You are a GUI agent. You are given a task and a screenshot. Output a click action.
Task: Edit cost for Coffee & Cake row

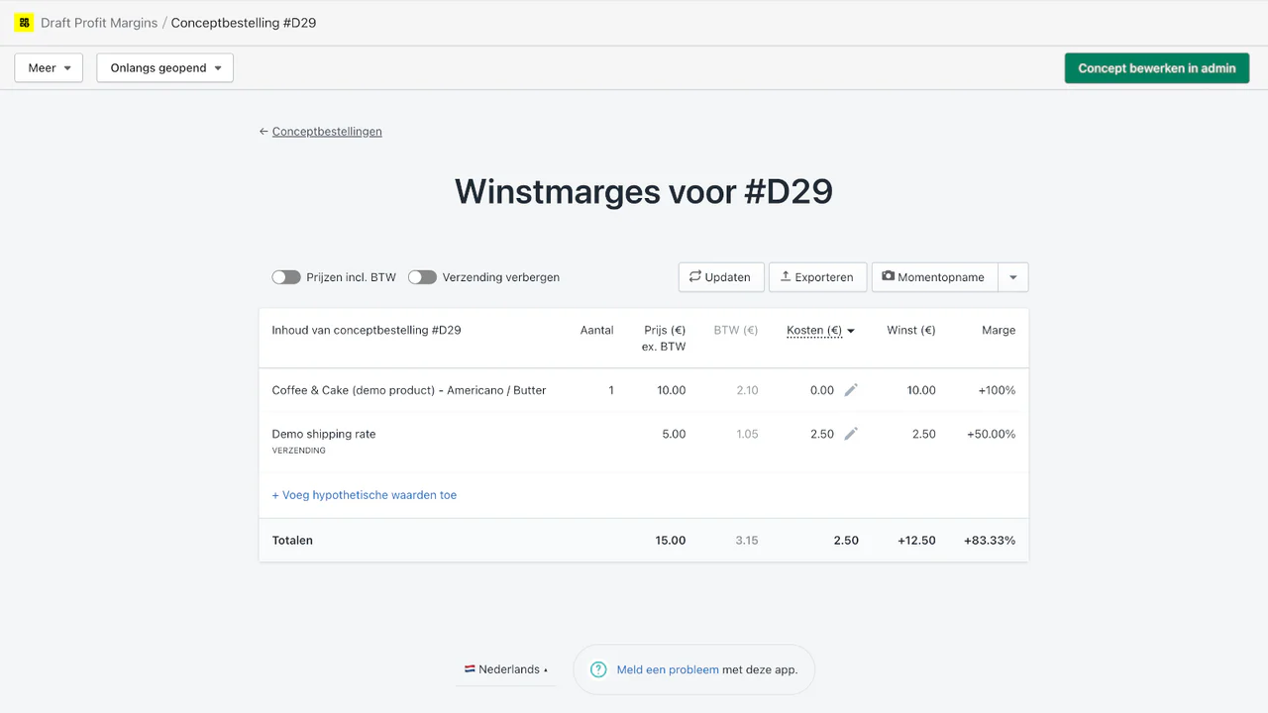851,390
